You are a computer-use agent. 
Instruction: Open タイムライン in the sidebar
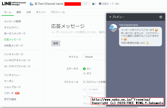[11, 27]
